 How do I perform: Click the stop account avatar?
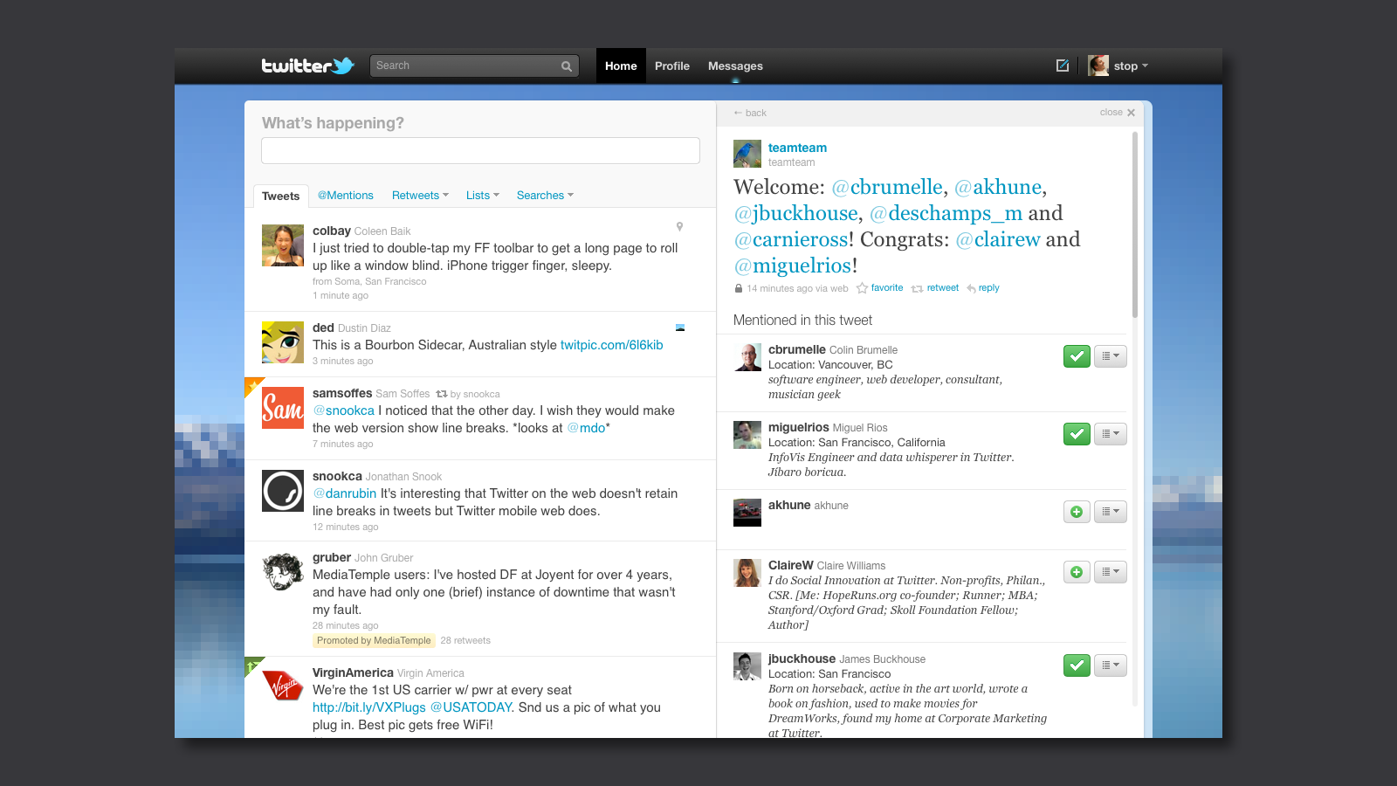pos(1098,65)
